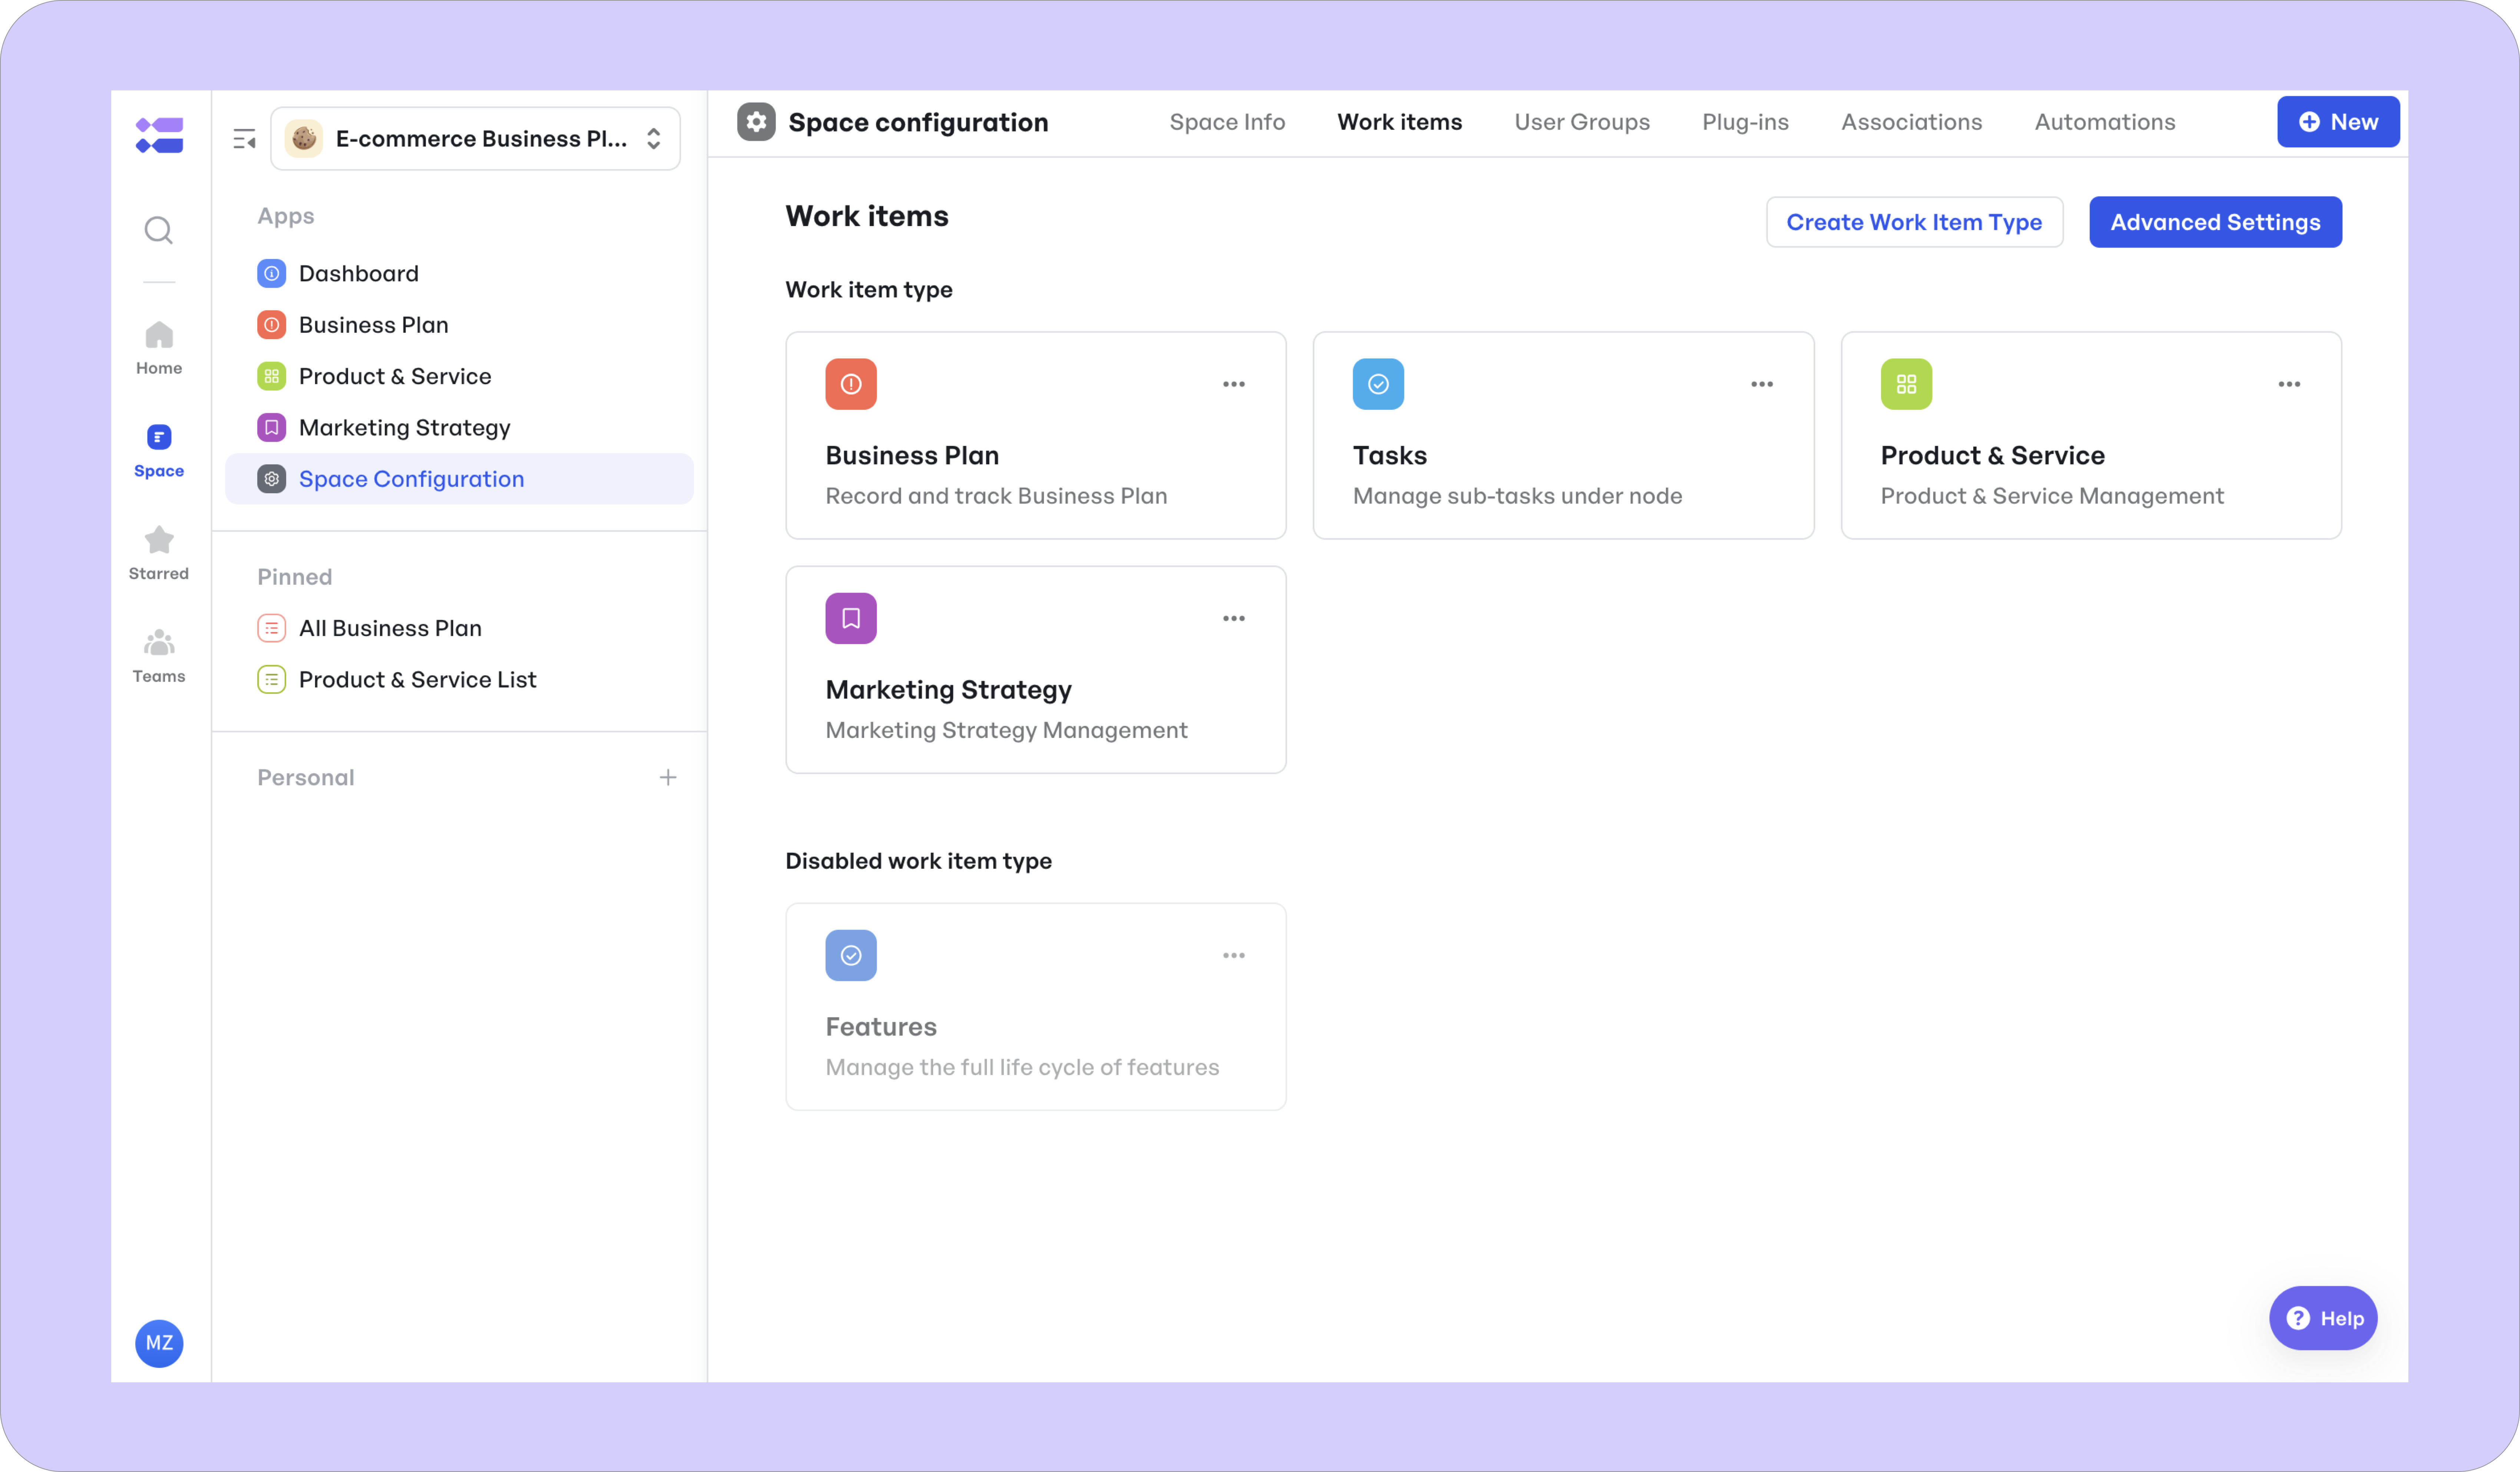The width and height of the screenshot is (2520, 1472).
Task: Open Dashboard in the Apps list
Action: pyautogui.click(x=459, y=273)
